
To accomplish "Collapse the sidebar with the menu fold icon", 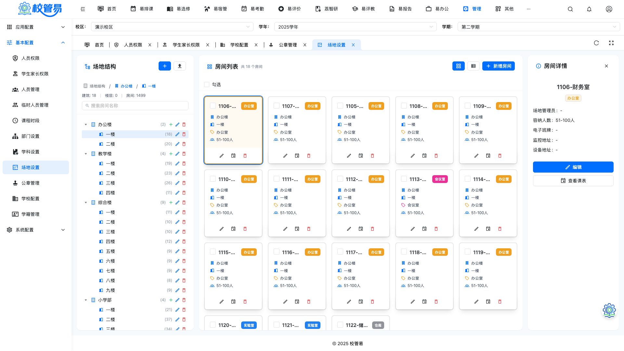I will (83, 9).
